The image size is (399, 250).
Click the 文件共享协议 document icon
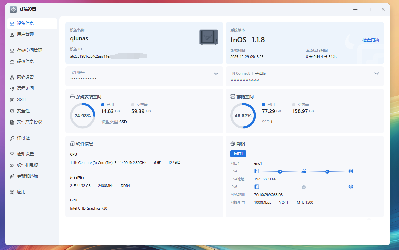click(x=12, y=122)
